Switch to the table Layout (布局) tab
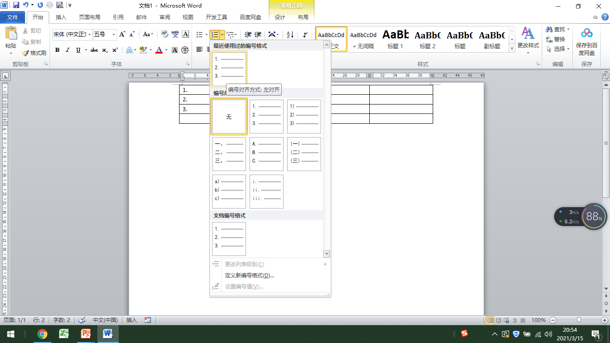This screenshot has width=610, height=343. pos(303,17)
